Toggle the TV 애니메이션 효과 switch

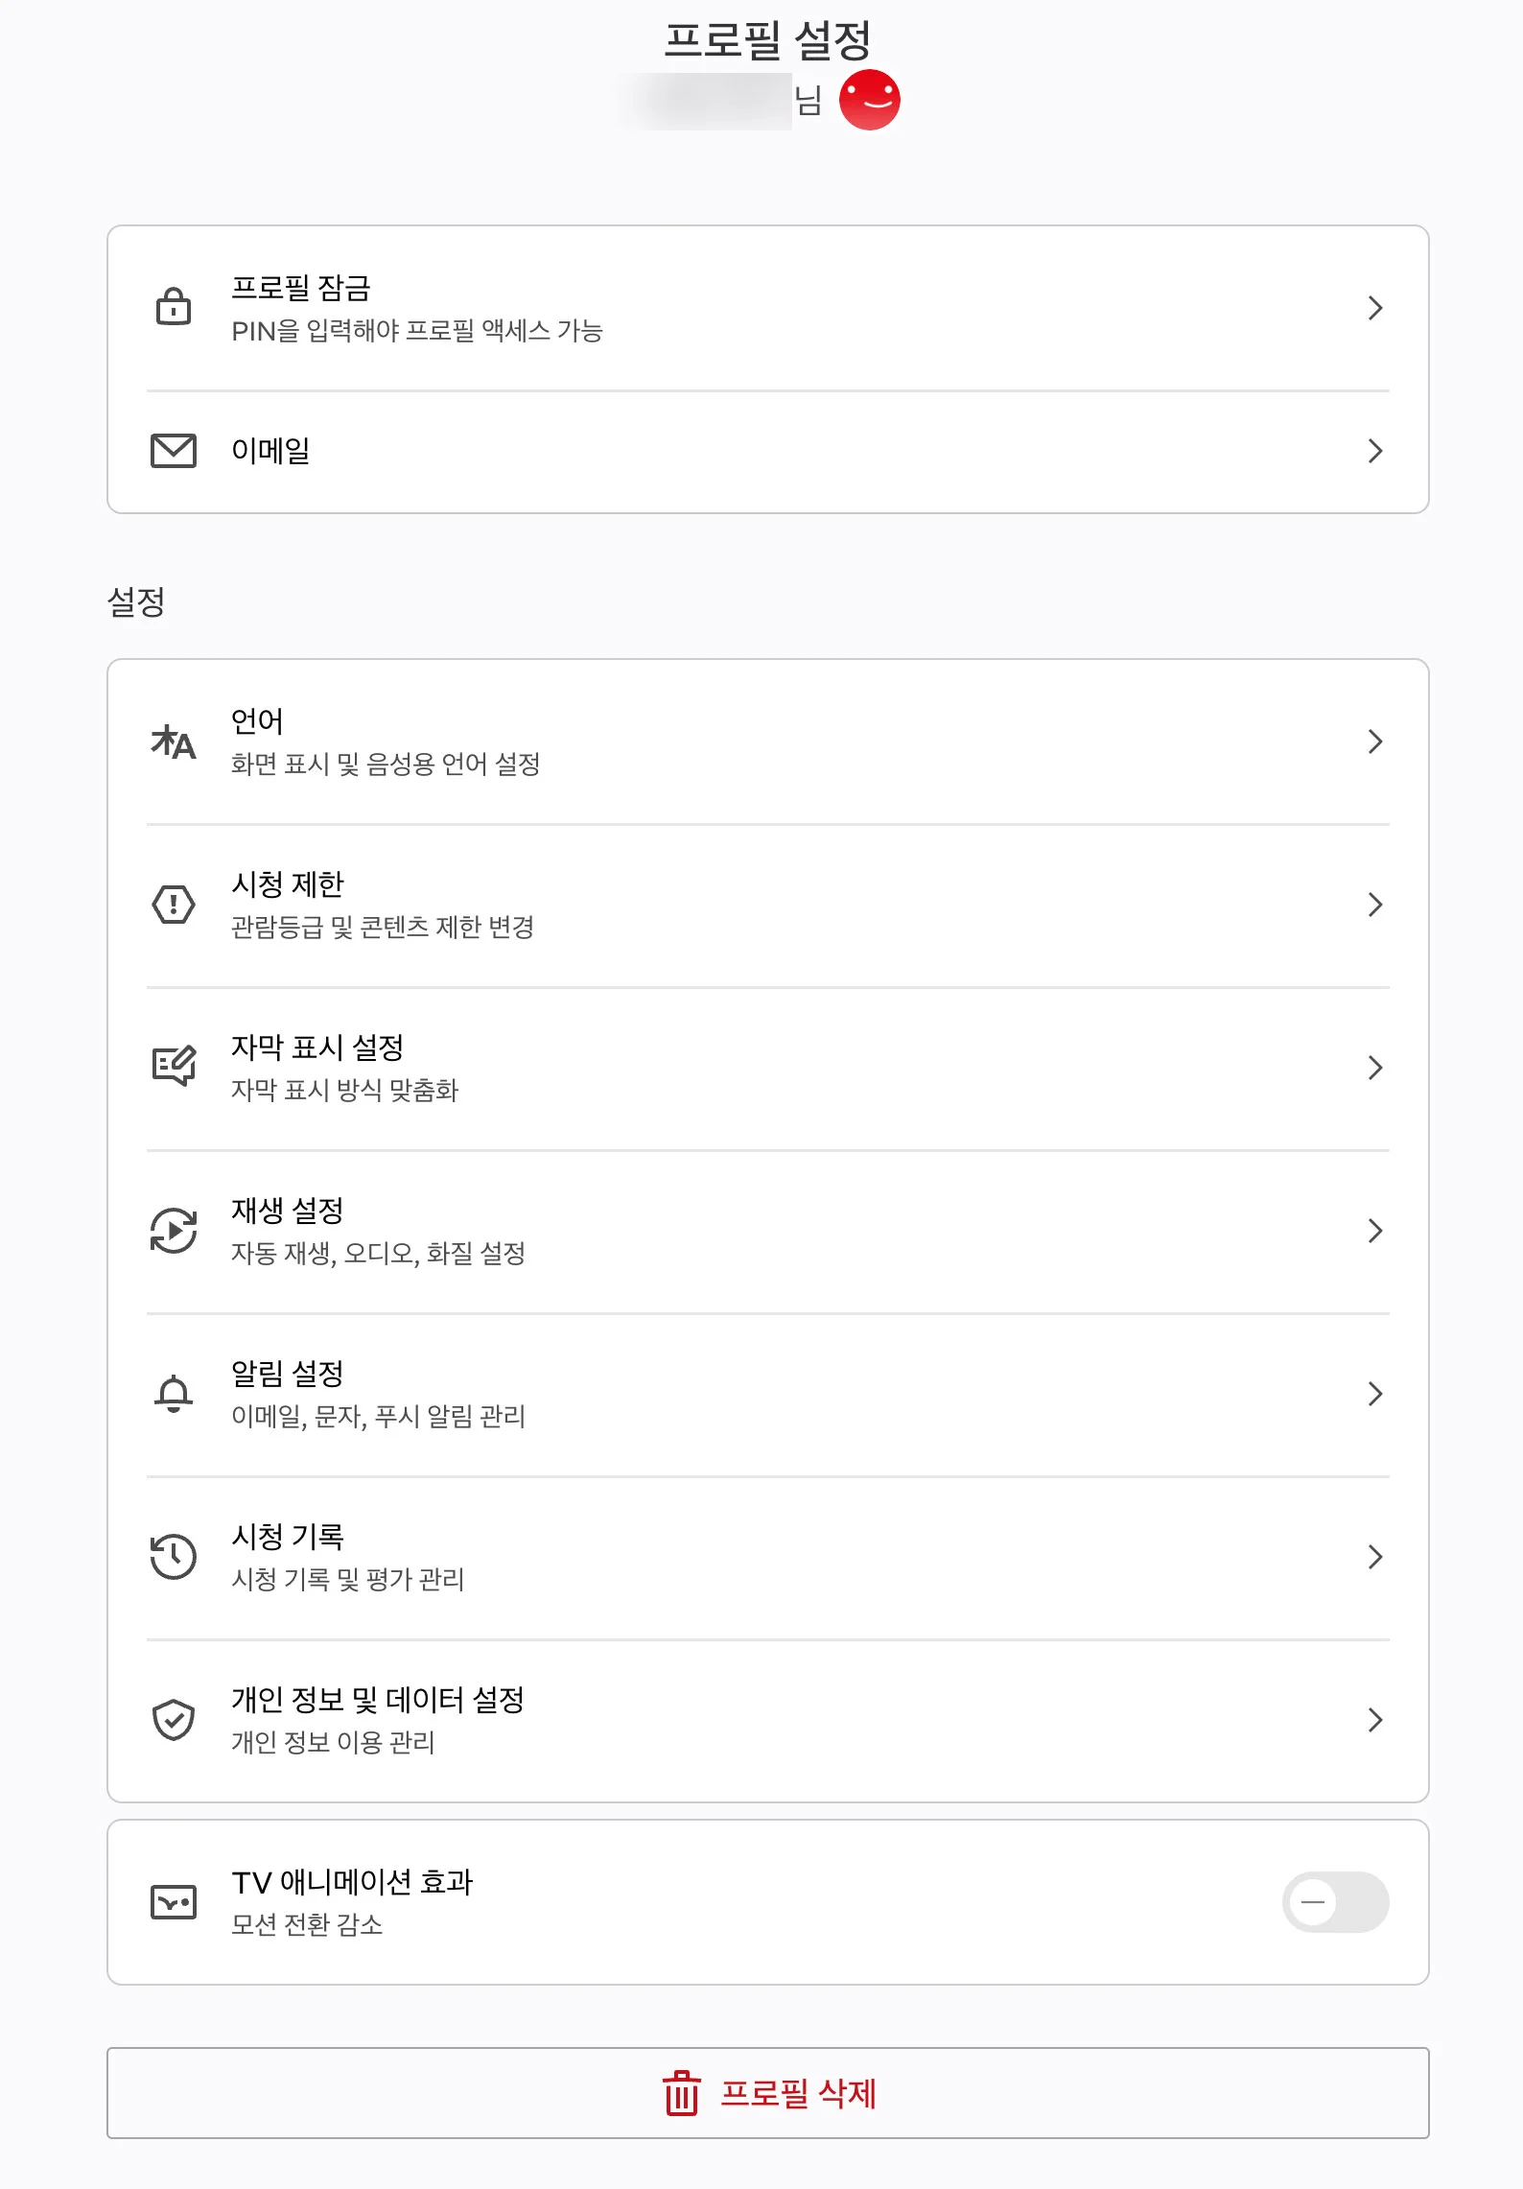point(1335,1902)
